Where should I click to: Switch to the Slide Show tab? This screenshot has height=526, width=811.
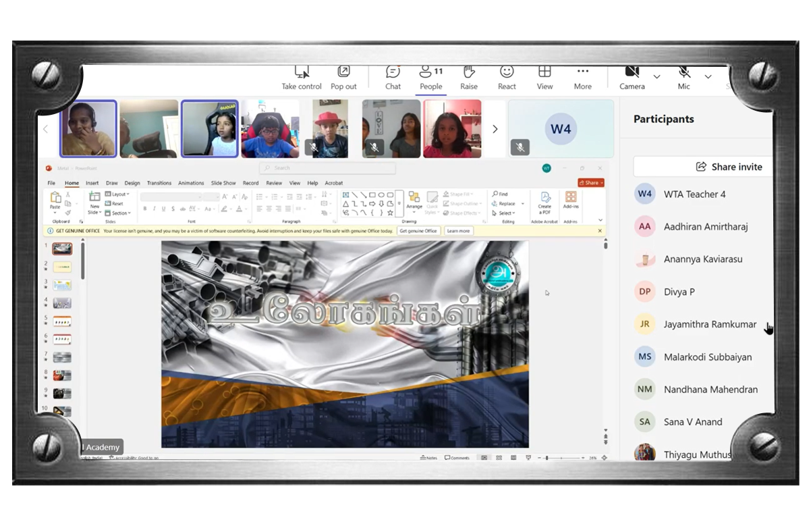coord(223,183)
